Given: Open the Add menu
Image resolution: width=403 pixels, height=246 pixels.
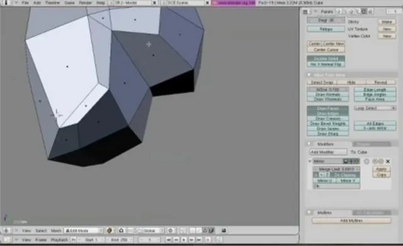Looking at the screenshot, I should (37, 3).
